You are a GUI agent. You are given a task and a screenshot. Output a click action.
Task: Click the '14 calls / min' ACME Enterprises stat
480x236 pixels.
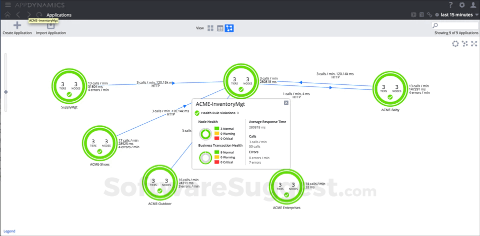pos(315,184)
